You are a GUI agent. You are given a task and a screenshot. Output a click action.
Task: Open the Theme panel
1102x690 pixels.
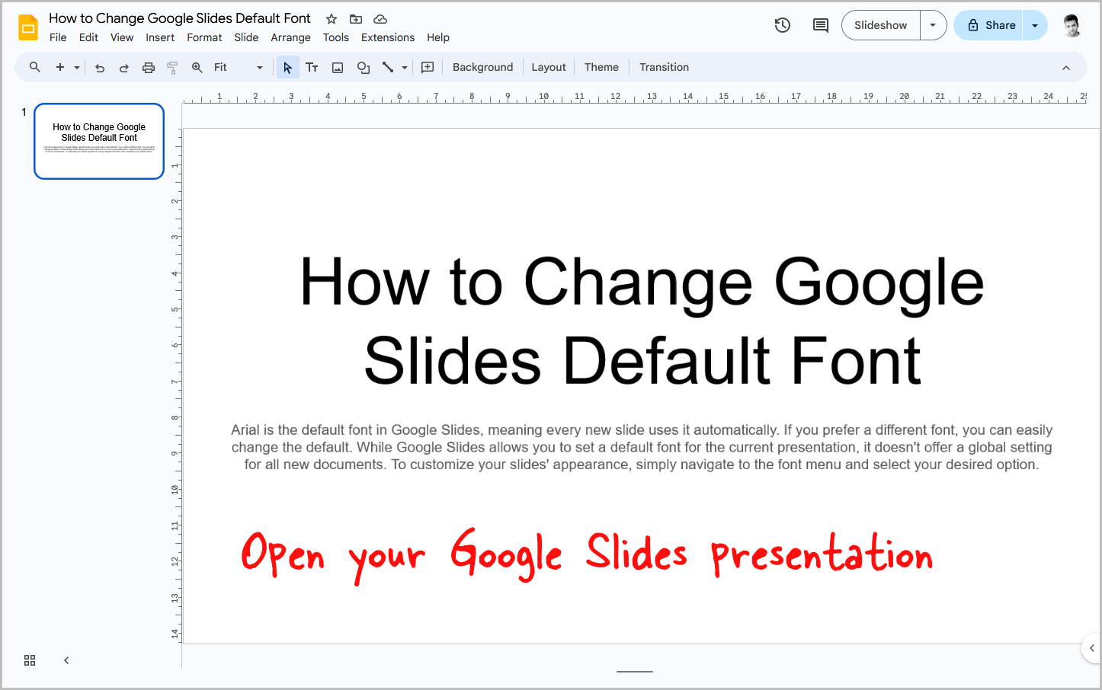tap(601, 67)
